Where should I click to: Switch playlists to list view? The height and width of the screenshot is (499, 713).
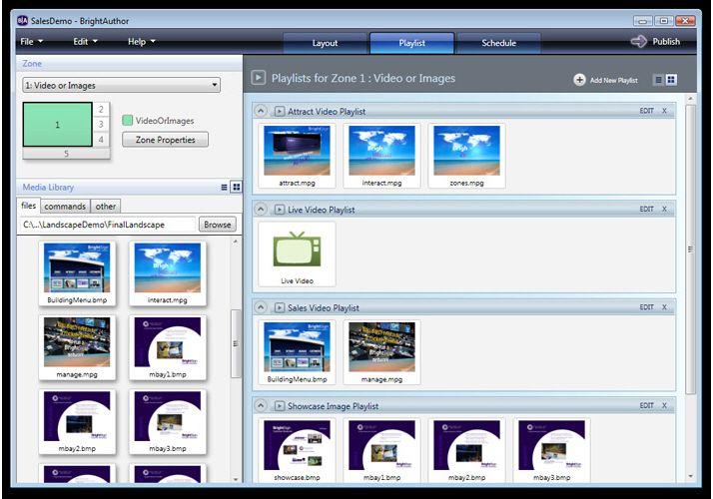pyautogui.click(x=658, y=80)
